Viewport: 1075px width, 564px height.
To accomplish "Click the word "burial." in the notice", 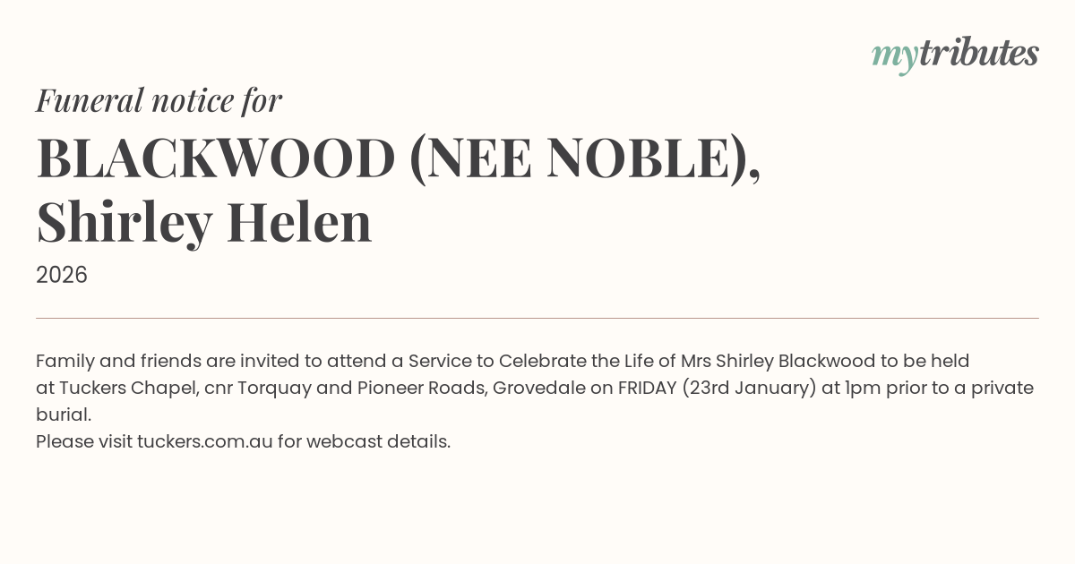I will pos(64,414).
